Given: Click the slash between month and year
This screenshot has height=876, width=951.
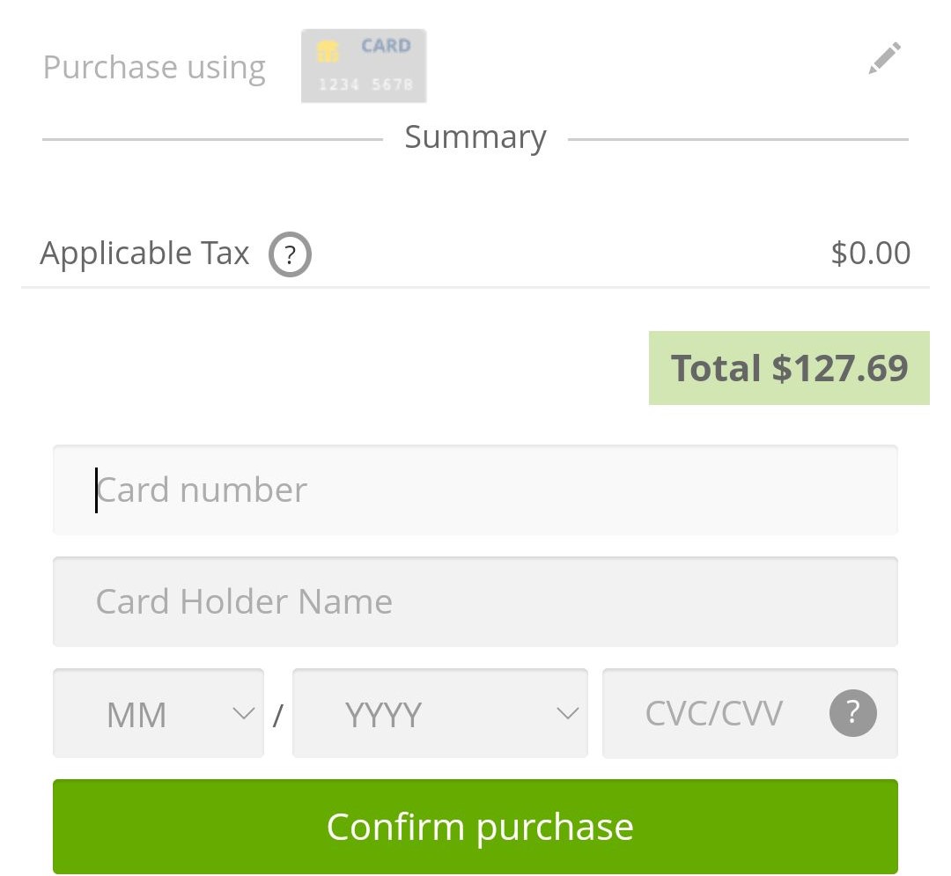Looking at the screenshot, I should pyautogui.click(x=277, y=714).
